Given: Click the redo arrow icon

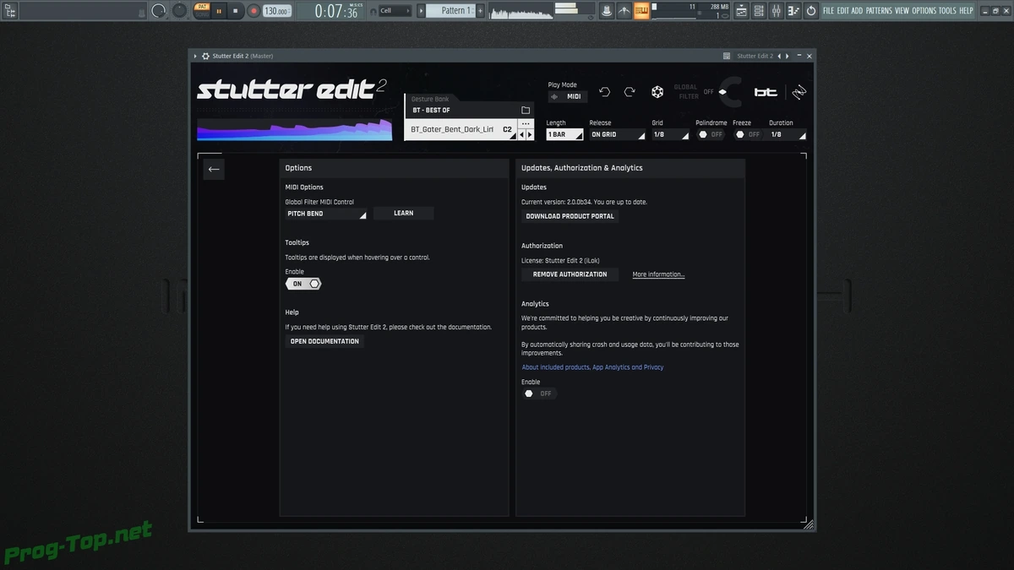Looking at the screenshot, I should [x=630, y=91].
